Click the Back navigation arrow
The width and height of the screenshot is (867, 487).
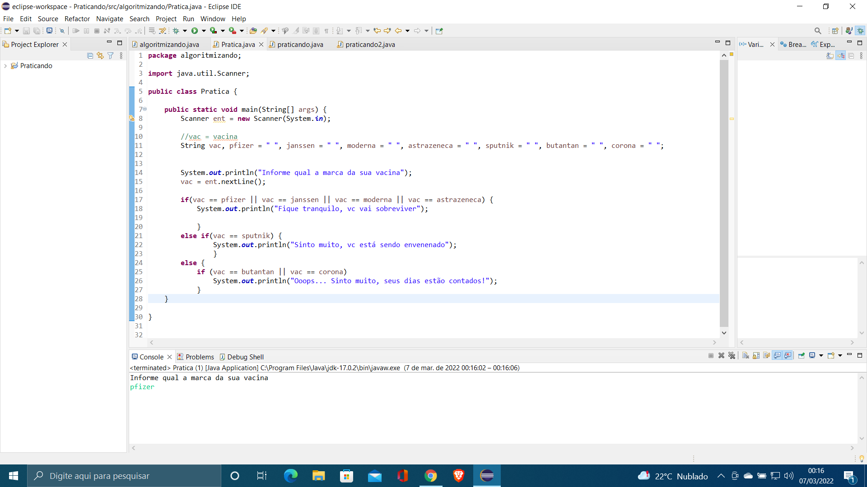coord(398,31)
